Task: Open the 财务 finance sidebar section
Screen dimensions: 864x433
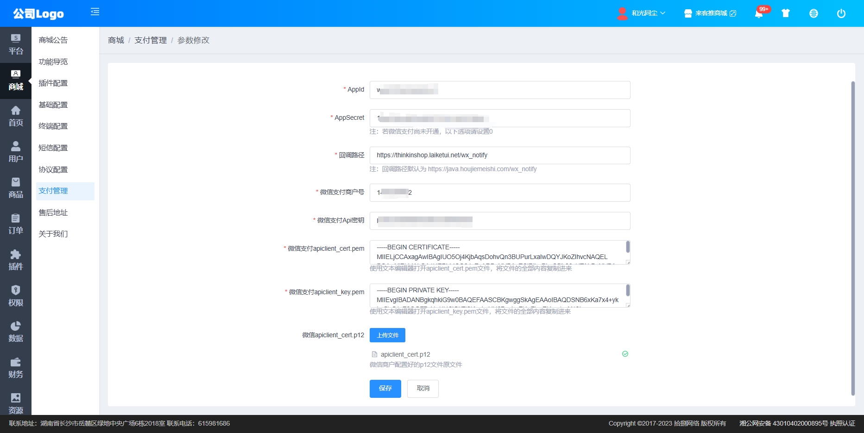Action: click(16, 368)
